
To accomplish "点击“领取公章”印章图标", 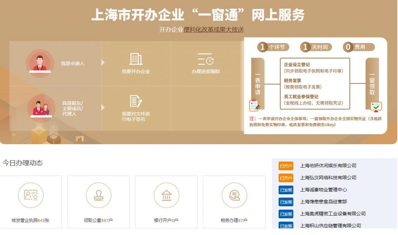I will tap(99, 195).
